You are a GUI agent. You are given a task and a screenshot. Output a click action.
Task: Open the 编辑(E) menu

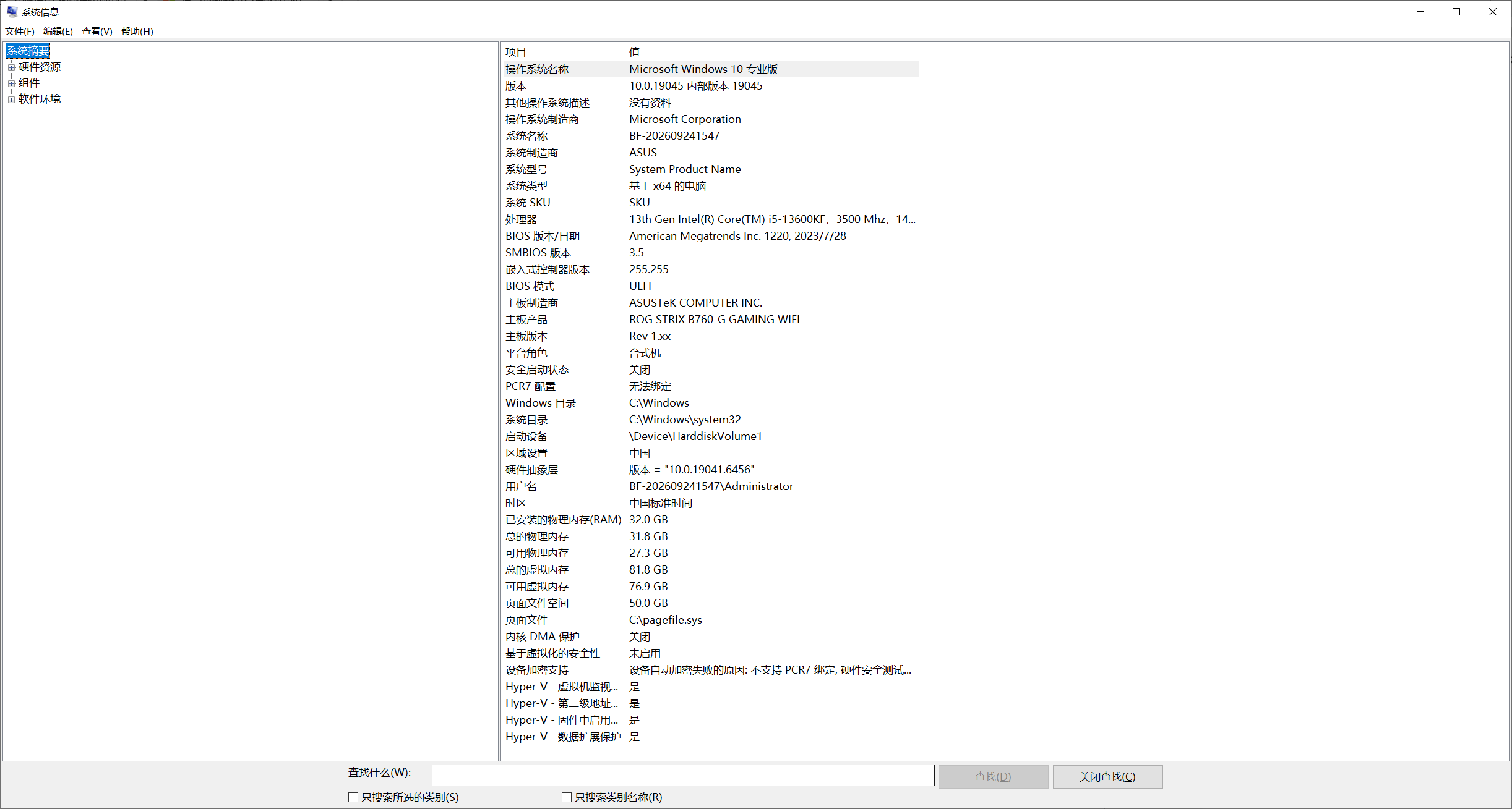tap(58, 32)
